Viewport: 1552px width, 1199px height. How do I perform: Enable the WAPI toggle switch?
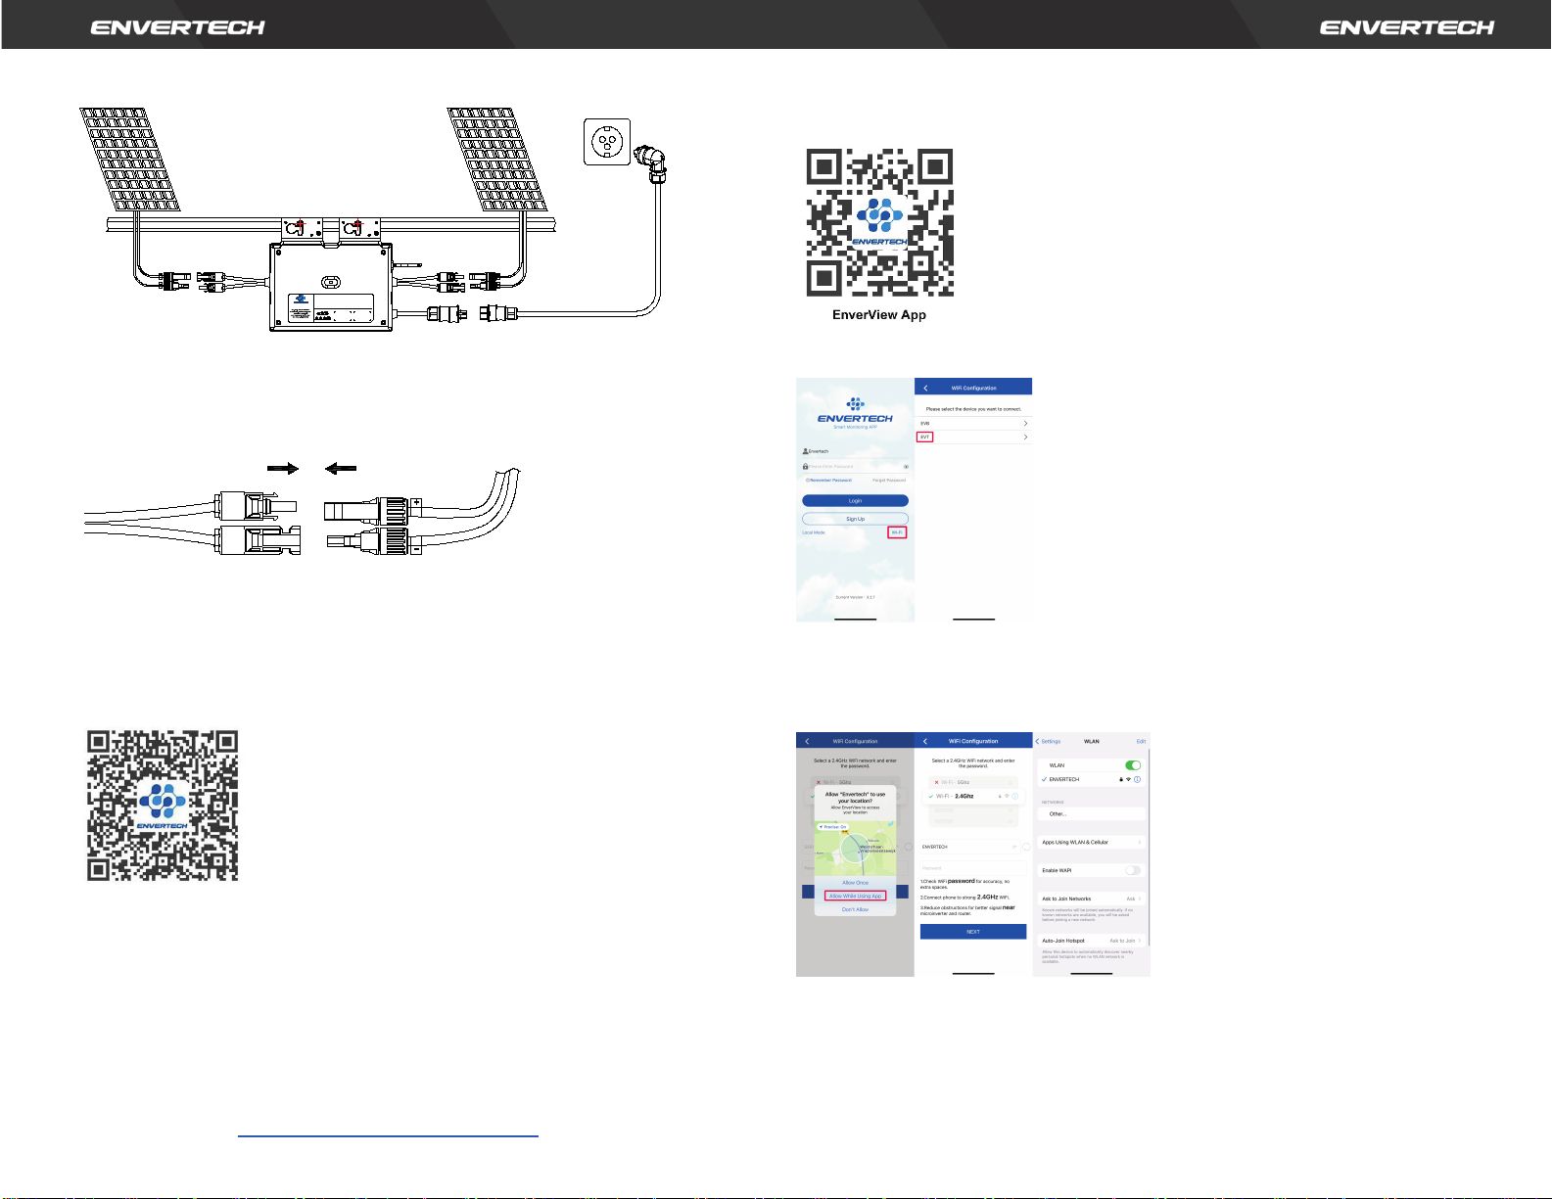1132,870
